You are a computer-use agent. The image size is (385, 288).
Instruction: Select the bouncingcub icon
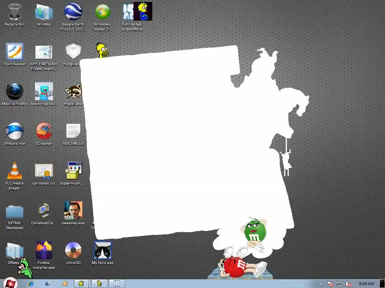tap(44, 91)
